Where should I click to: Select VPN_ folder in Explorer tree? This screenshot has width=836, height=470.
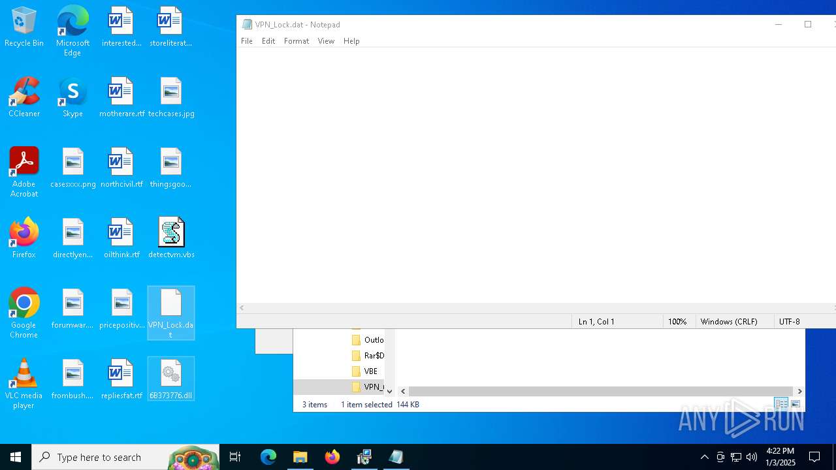(x=368, y=387)
